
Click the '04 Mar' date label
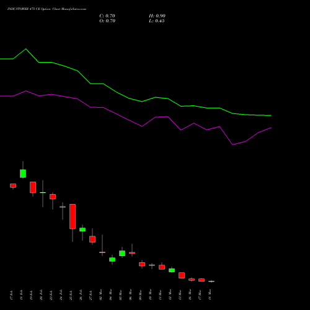point(110,294)
